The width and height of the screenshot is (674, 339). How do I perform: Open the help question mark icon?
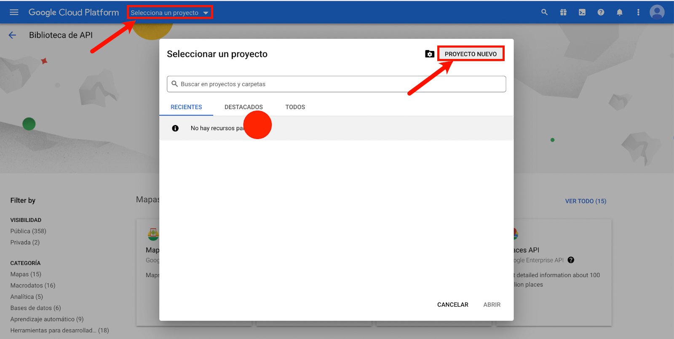[x=601, y=12]
